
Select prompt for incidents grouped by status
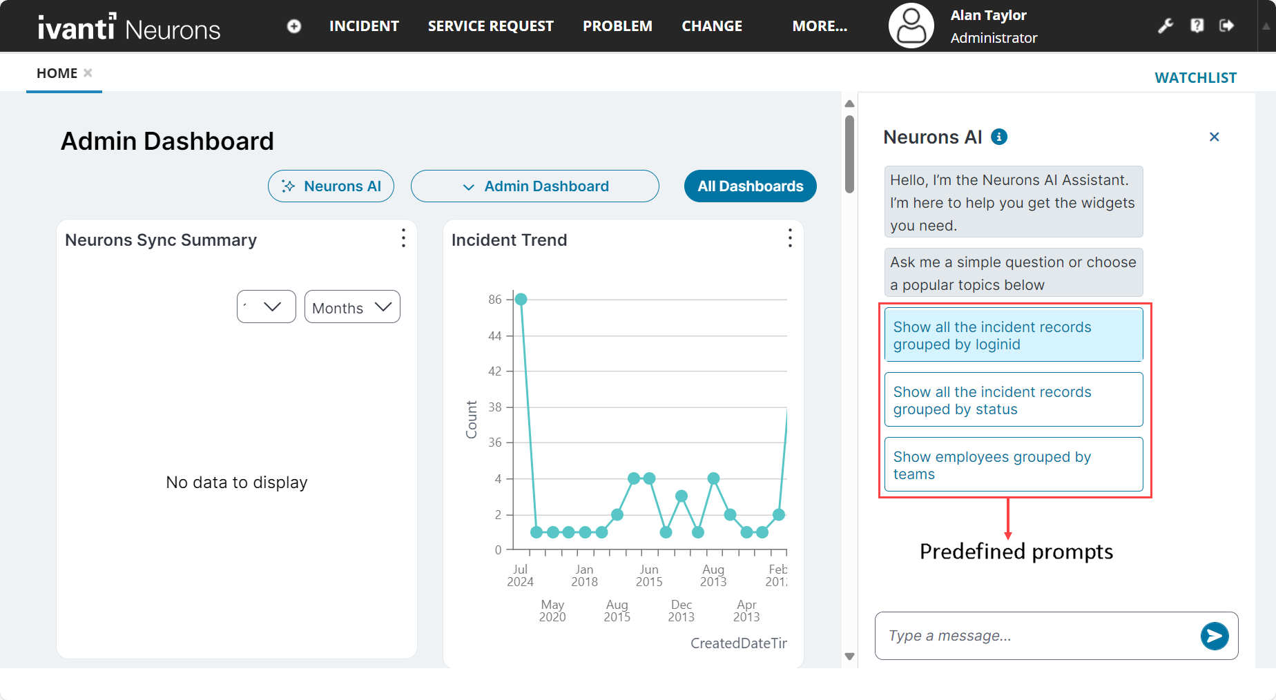click(1013, 400)
